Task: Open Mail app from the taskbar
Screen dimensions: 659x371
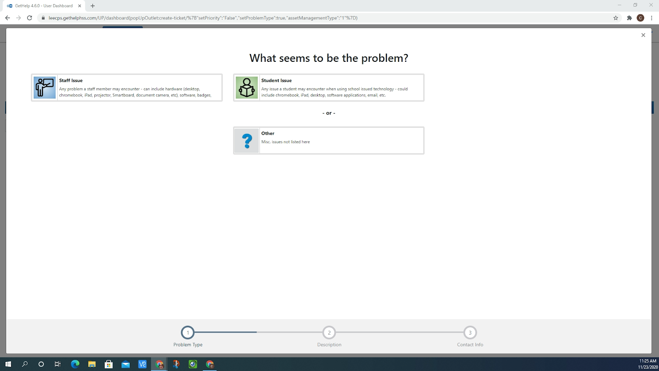Action: point(126,364)
